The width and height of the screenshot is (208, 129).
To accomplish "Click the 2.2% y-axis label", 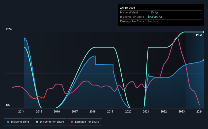I will (x=9, y=29).
